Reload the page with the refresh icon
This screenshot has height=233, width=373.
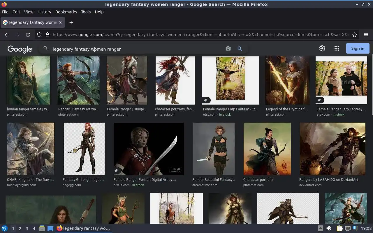click(28, 35)
